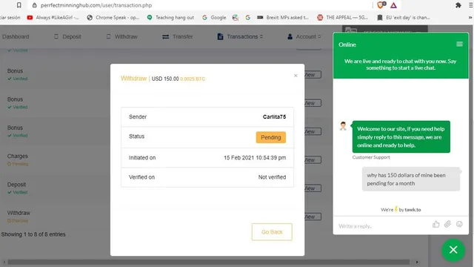Click the Write a reply input field

381,225
